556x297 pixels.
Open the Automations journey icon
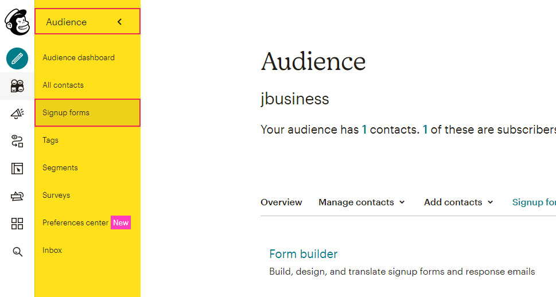17,140
